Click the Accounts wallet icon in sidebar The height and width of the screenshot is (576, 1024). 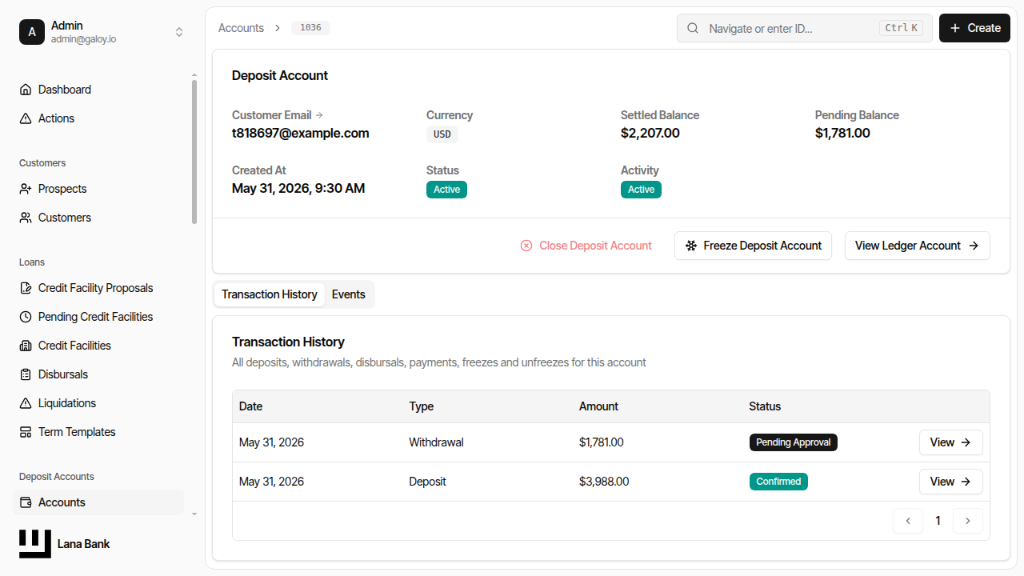26,502
